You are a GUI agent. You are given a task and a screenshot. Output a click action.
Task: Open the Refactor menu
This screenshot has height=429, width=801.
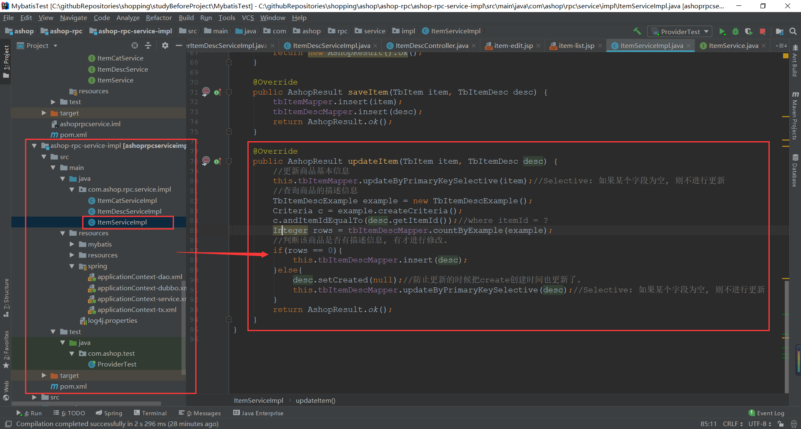[159, 17]
